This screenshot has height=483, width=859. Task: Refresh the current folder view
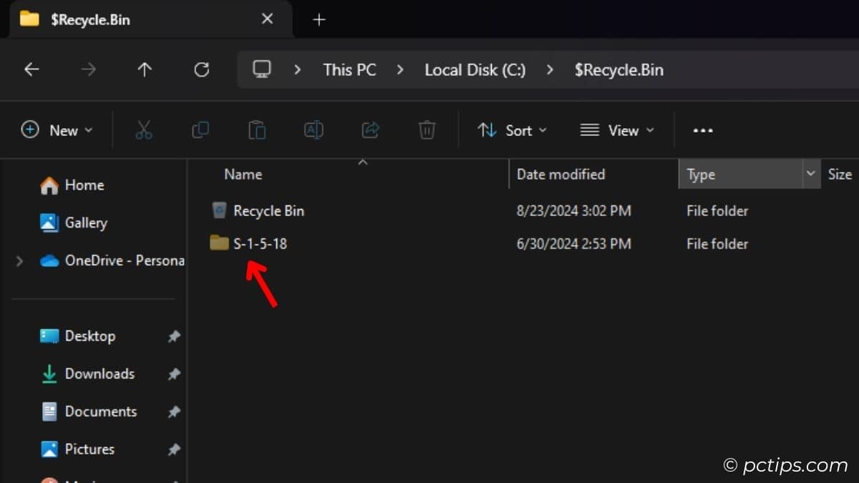202,69
